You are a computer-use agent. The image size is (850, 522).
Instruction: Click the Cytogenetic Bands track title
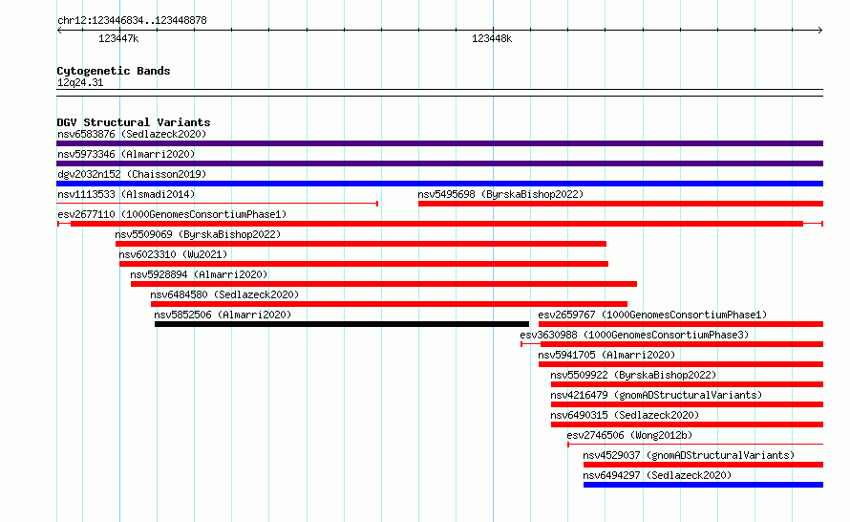point(114,71)
